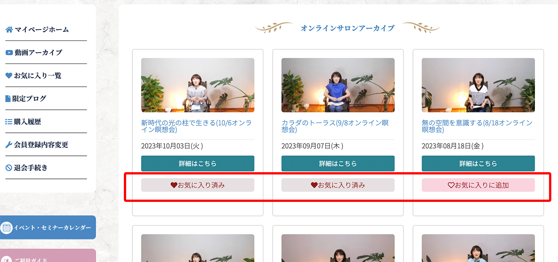Open カラダのトーラス title link
558x262 pixels.
point(335,126)
